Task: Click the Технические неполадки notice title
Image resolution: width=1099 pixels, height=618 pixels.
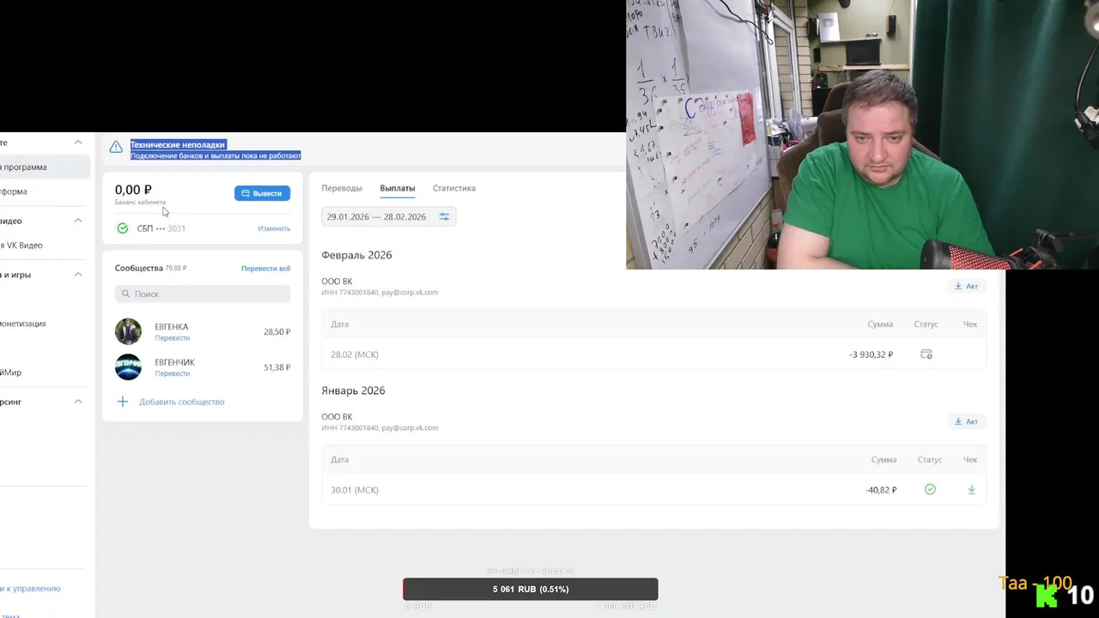Action: tap(178, 145)
